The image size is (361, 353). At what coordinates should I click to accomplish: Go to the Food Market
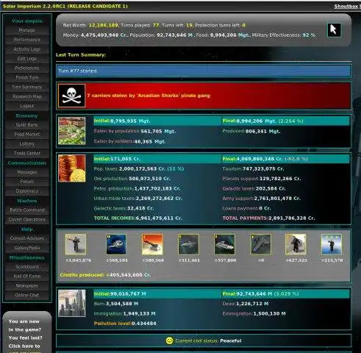[x=27, y=135]
